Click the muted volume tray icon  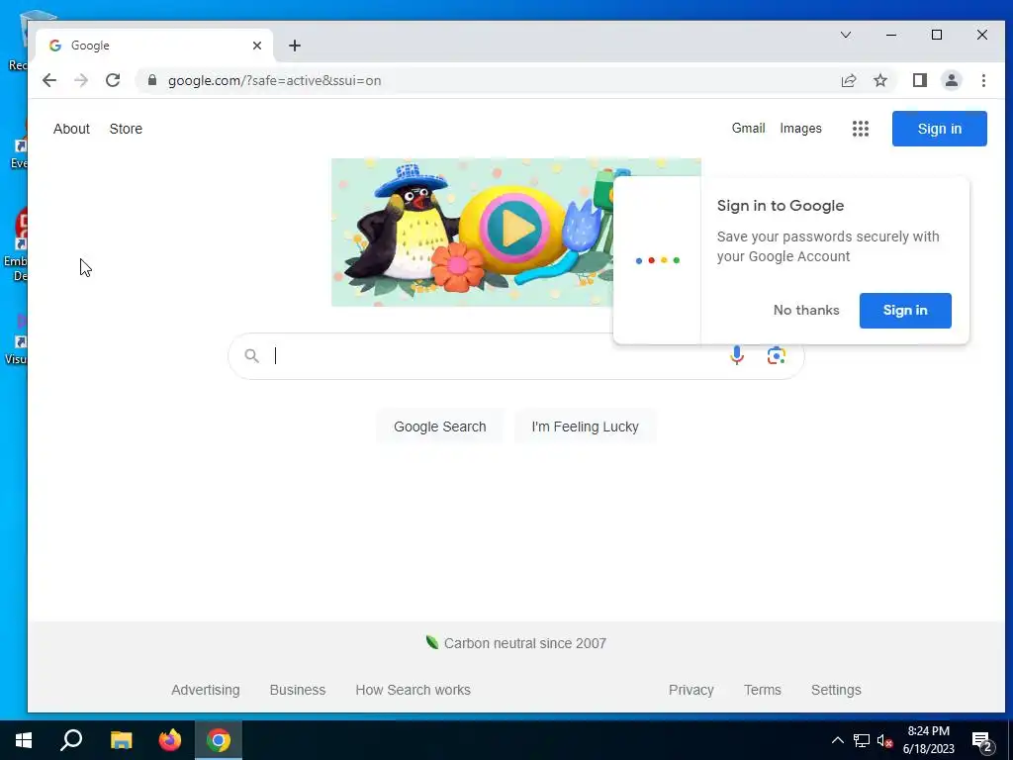[884, 740]
